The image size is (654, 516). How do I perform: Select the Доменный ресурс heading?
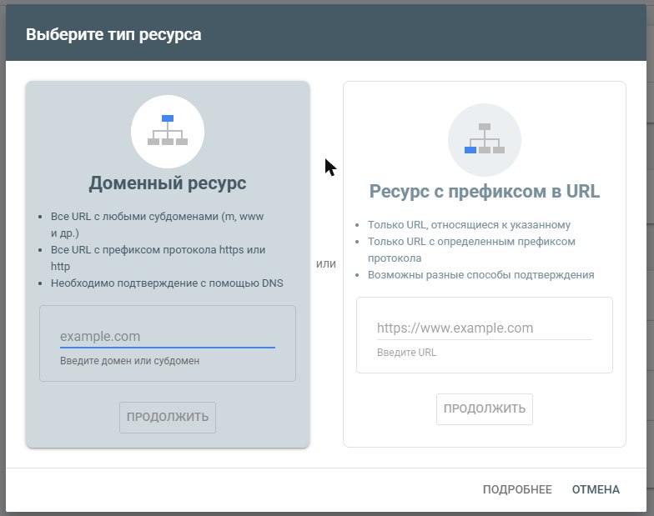pos(168,183)
